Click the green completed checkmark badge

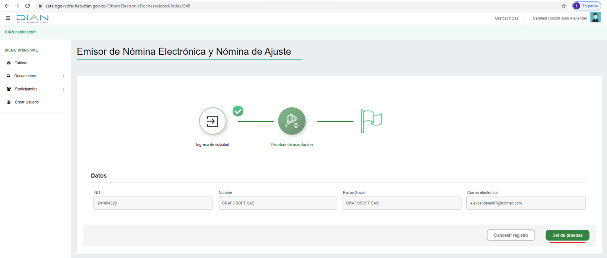click(x=238, y=111)
